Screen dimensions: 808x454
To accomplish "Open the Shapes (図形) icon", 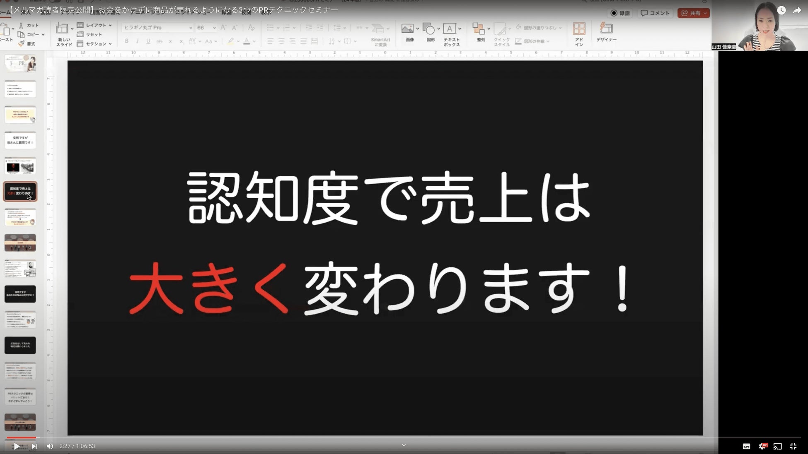I will click(430, 29).
